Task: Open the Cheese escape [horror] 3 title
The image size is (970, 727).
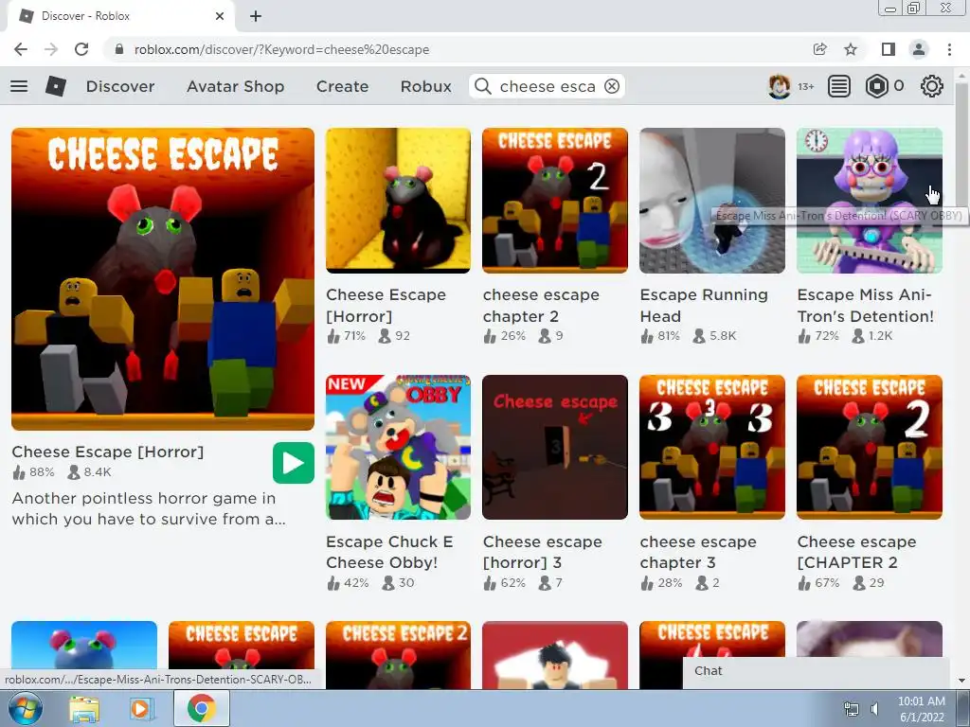Action: tap(543, 552)
